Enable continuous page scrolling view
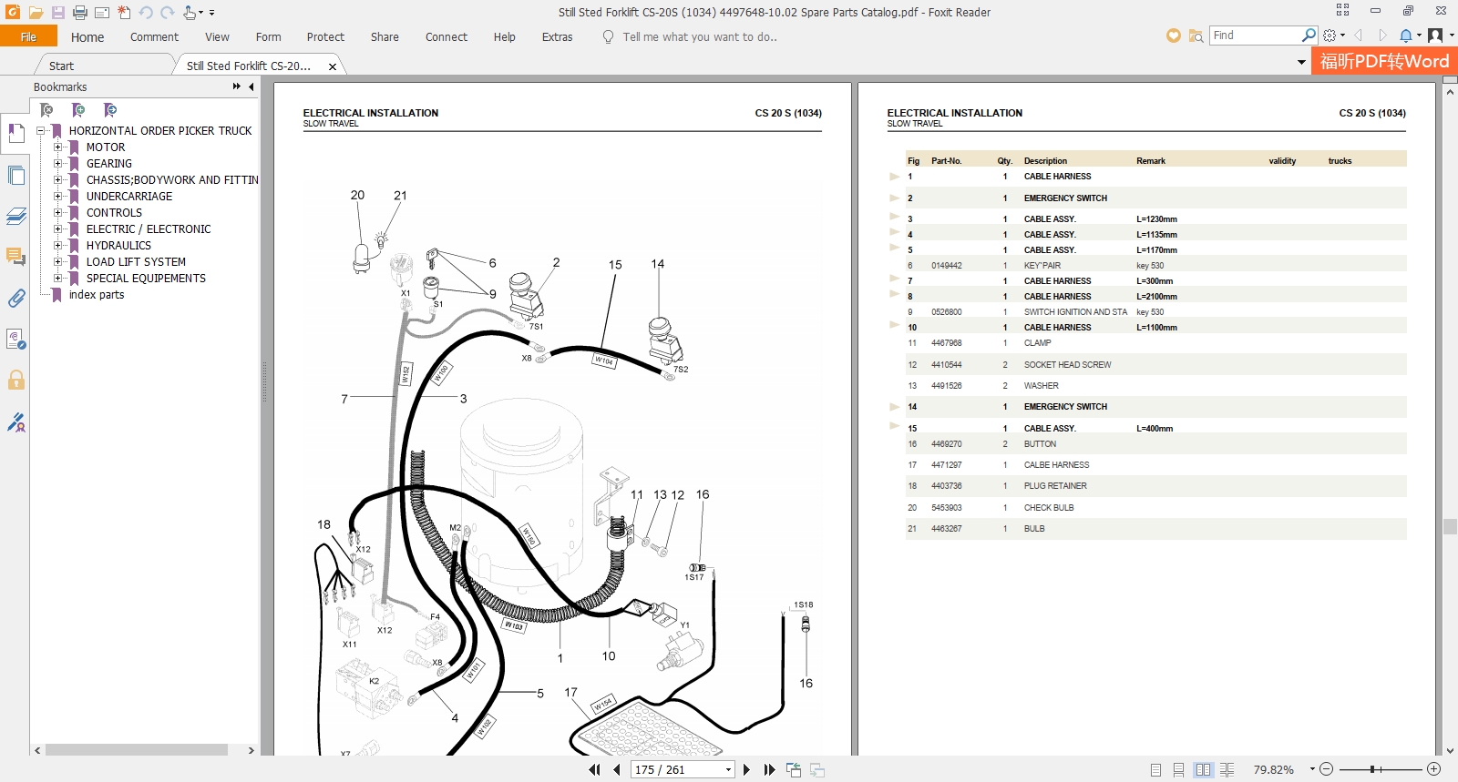Screen dimensions: 1458x782 coord(1179,769)
